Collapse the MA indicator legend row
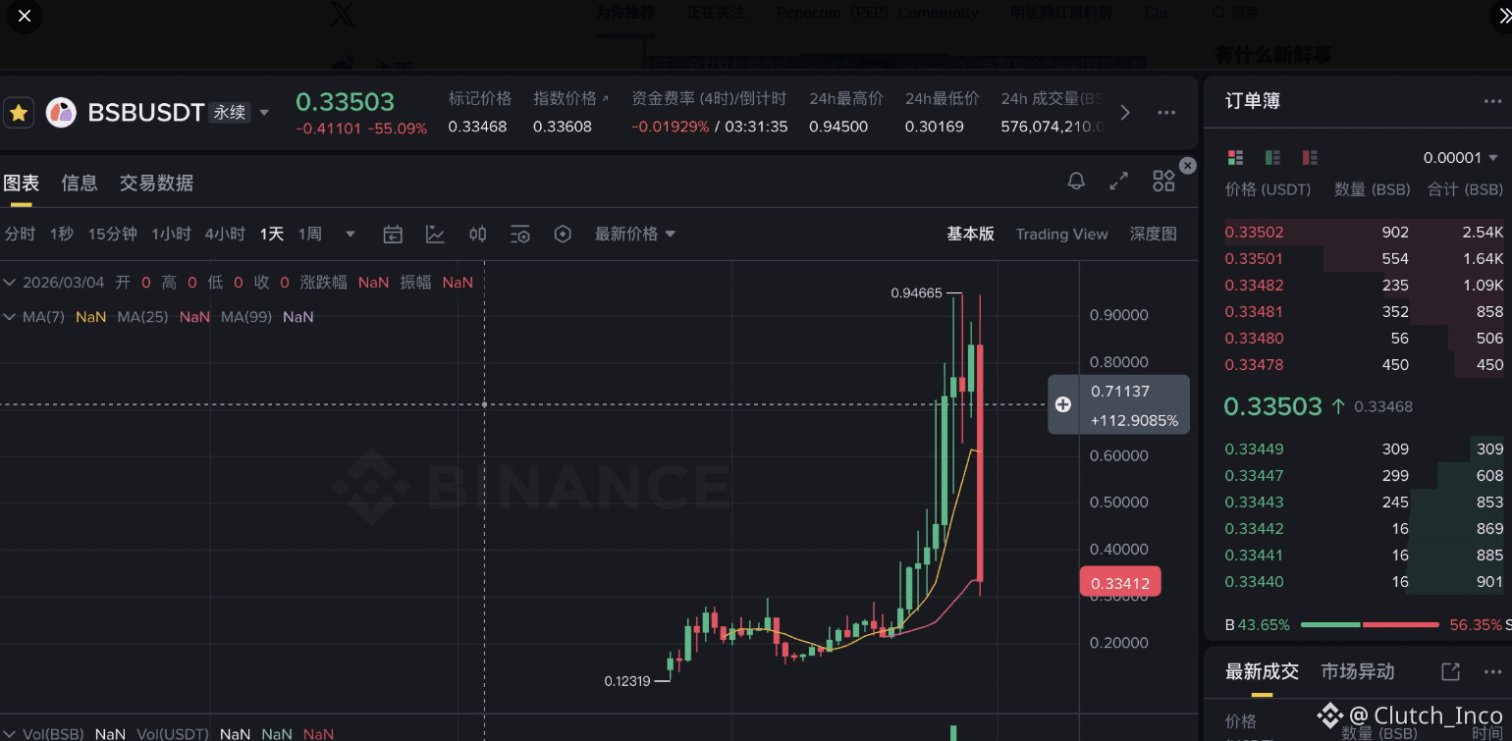Viewport: 1512px width, 741px height. click(10, 317)
